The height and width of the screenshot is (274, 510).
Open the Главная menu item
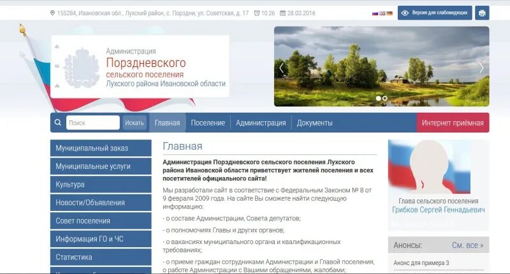pyautogui.click(x=167, y=122)
